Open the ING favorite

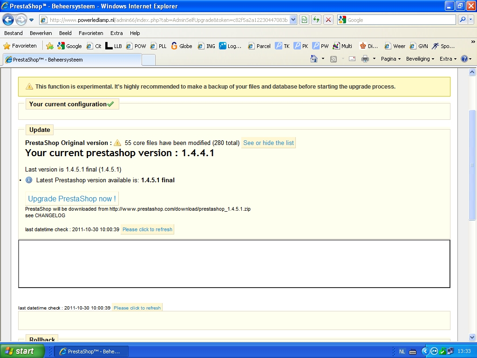tap(206, 46)
